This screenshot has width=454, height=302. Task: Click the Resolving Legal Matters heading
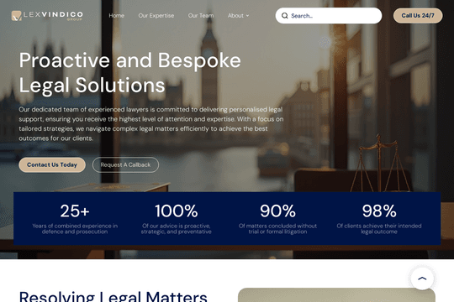[113, 296]
